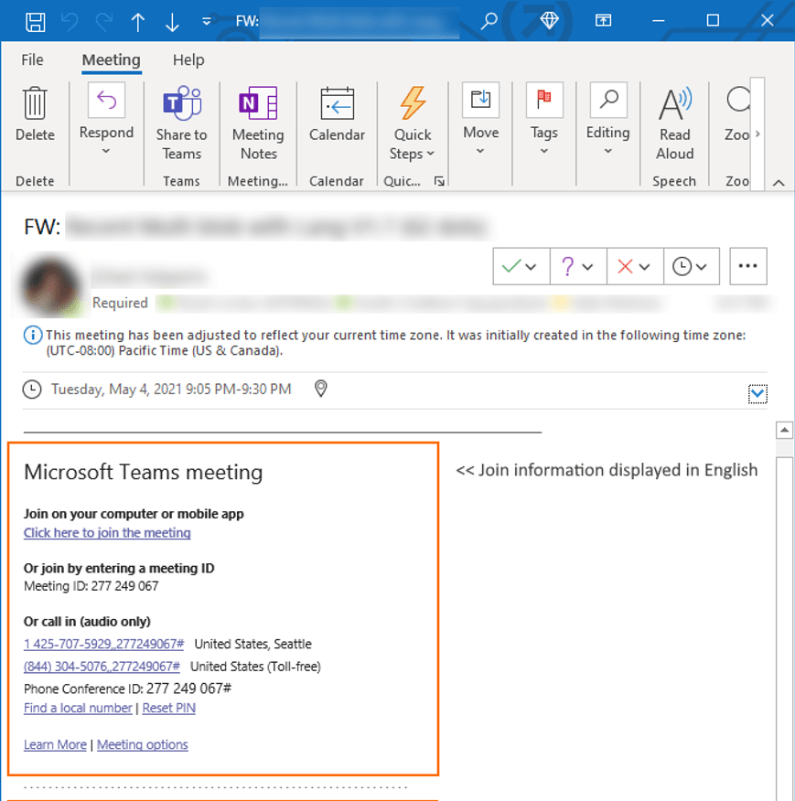
Task: Click the Microsoft Teams meeting heading
Action: point(143,472)
